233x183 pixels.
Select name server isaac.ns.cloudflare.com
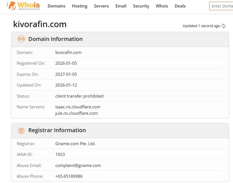pos(78,107)
